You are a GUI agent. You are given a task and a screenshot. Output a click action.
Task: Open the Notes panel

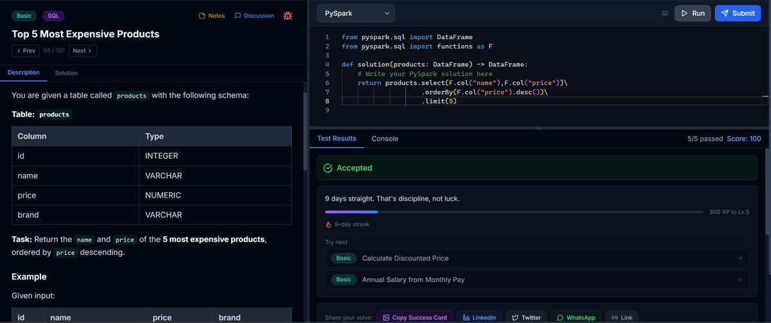212,15
